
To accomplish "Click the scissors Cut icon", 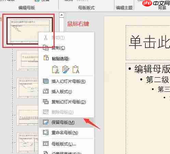I will (46, 37).
